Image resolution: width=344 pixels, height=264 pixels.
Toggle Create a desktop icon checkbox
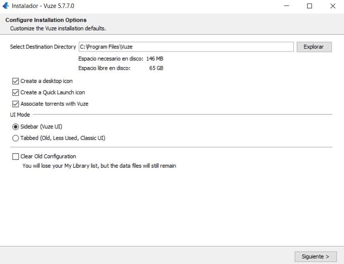point(15,81)
